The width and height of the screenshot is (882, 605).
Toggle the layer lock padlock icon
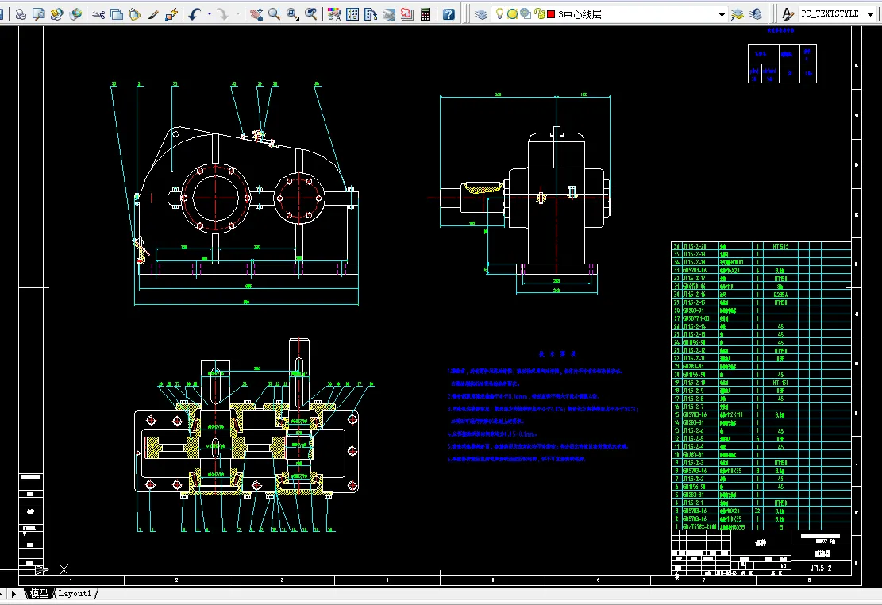540,14
